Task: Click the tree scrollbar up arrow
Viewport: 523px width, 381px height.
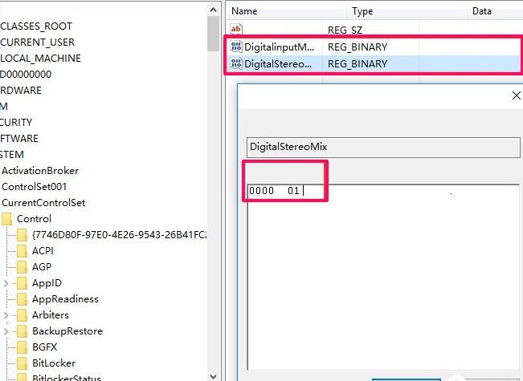Action: [x=214, y=10]
